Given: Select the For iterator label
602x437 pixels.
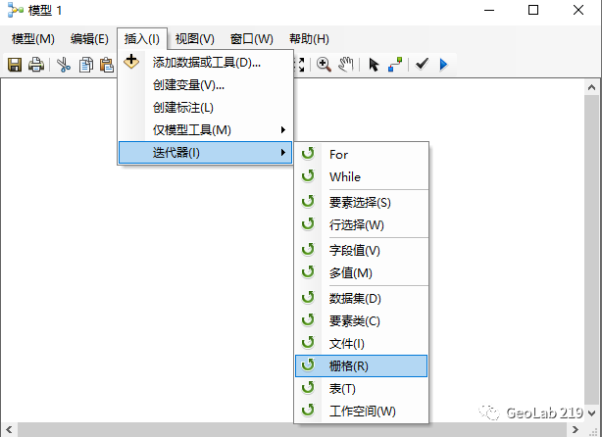Looking at the screenshot, I should (x=338, y=155).
